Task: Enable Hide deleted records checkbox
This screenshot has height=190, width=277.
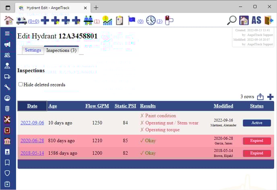Action: coord(21,85)
